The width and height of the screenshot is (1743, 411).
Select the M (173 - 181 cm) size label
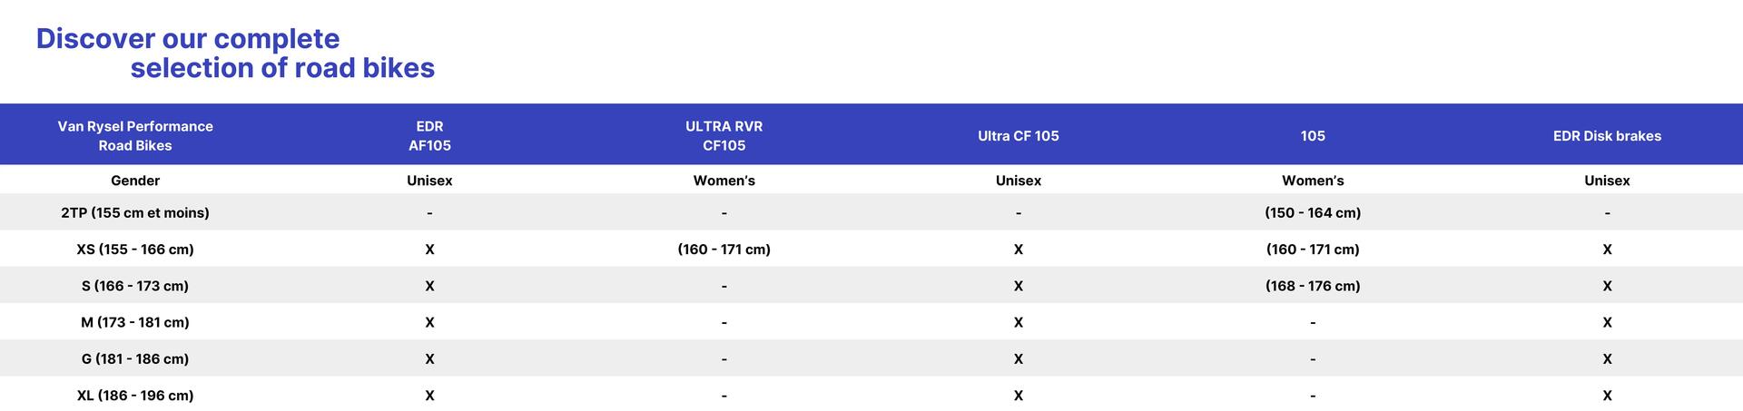(135, 322)
